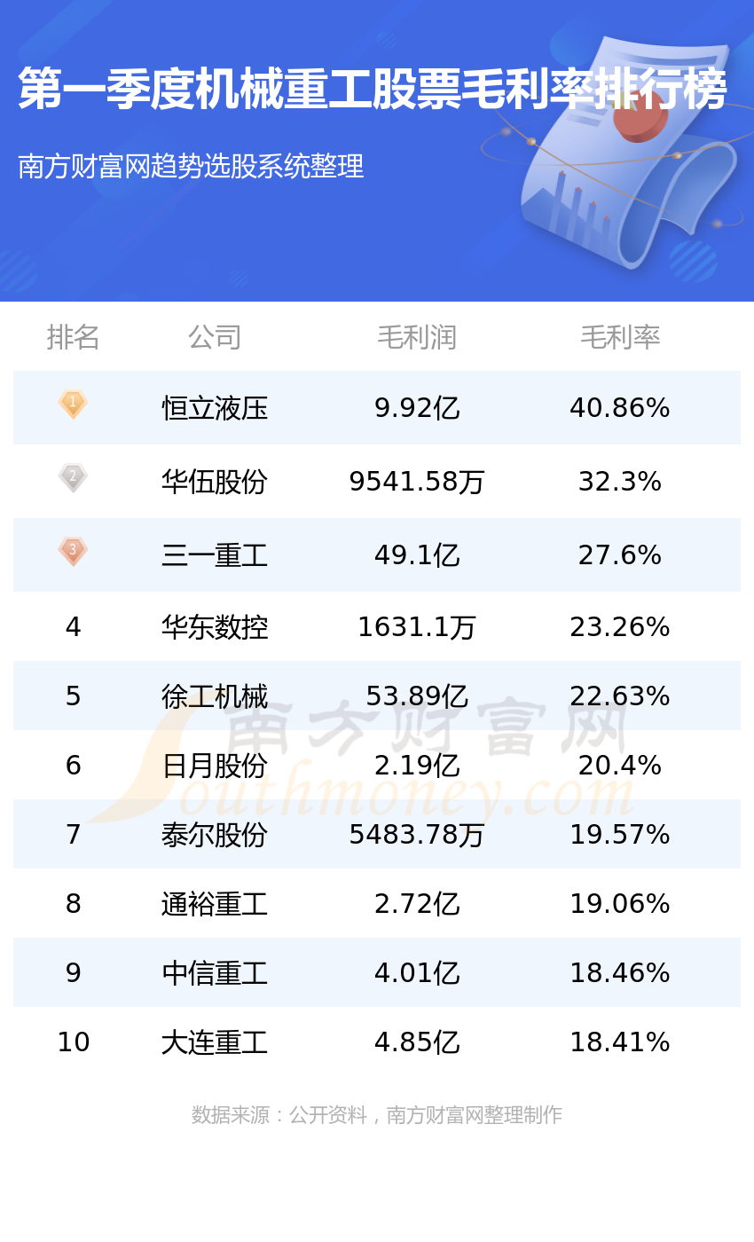Image resolution: width=754 pixels, height=1242 pixels.
Task: Click the 数据来源 footer note
Action: point(377,1115)
